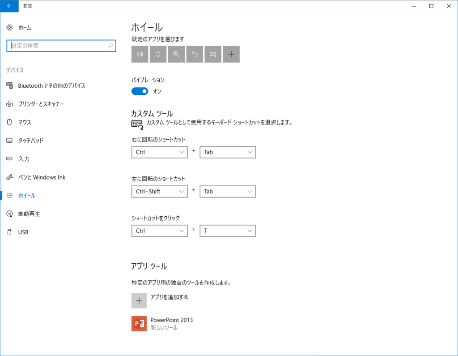Click the デバイス section header
Image resolution: width=458 pixels, height=356 pixels.
coord(15,70)
